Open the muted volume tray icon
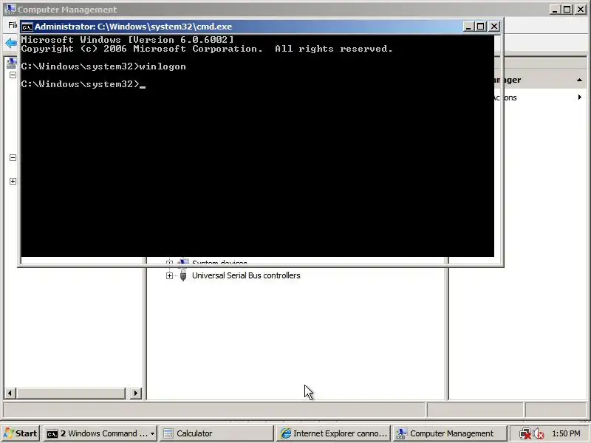This screenshot has height=443, width=591. (x=539, y=433)
